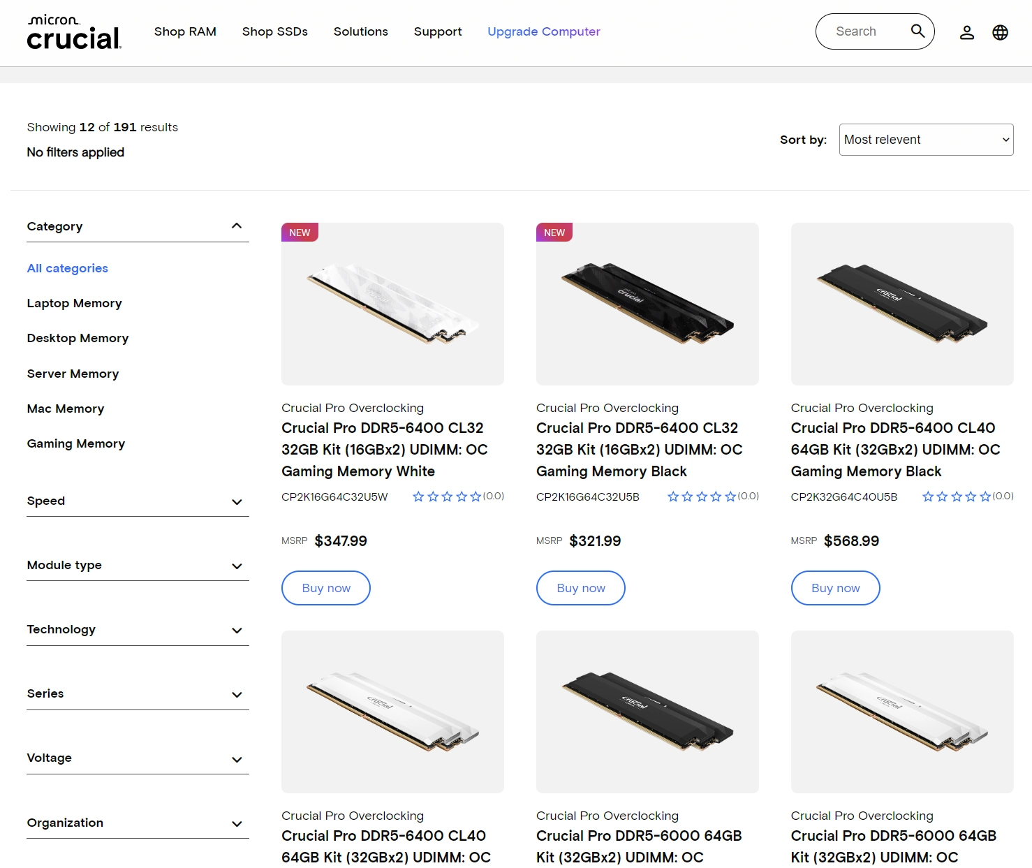
Task: Click the NEW badge on the white memory kit
Action: click(300, 232)
